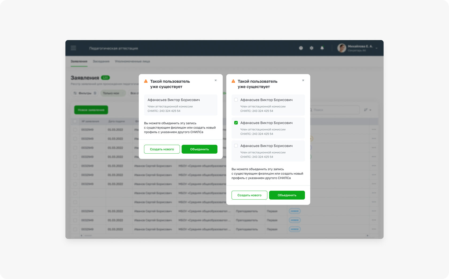Click the warning triangle icon in right dialog
The height and width of the screenshot is (279, 449).
tap(233, 81)
